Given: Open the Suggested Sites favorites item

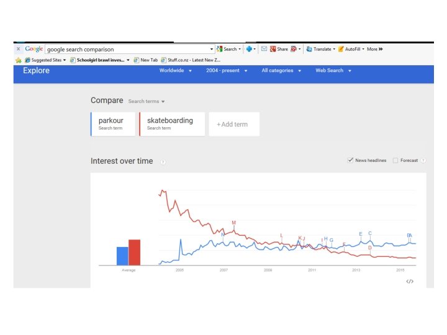Looking at the screenshot, I should pos(46,60).
